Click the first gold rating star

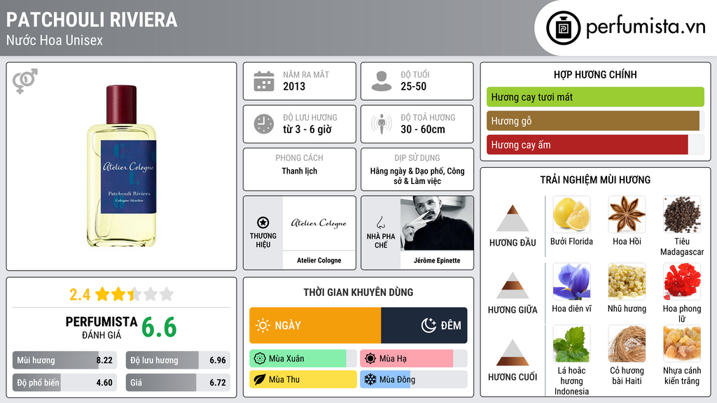click(102, 294)
